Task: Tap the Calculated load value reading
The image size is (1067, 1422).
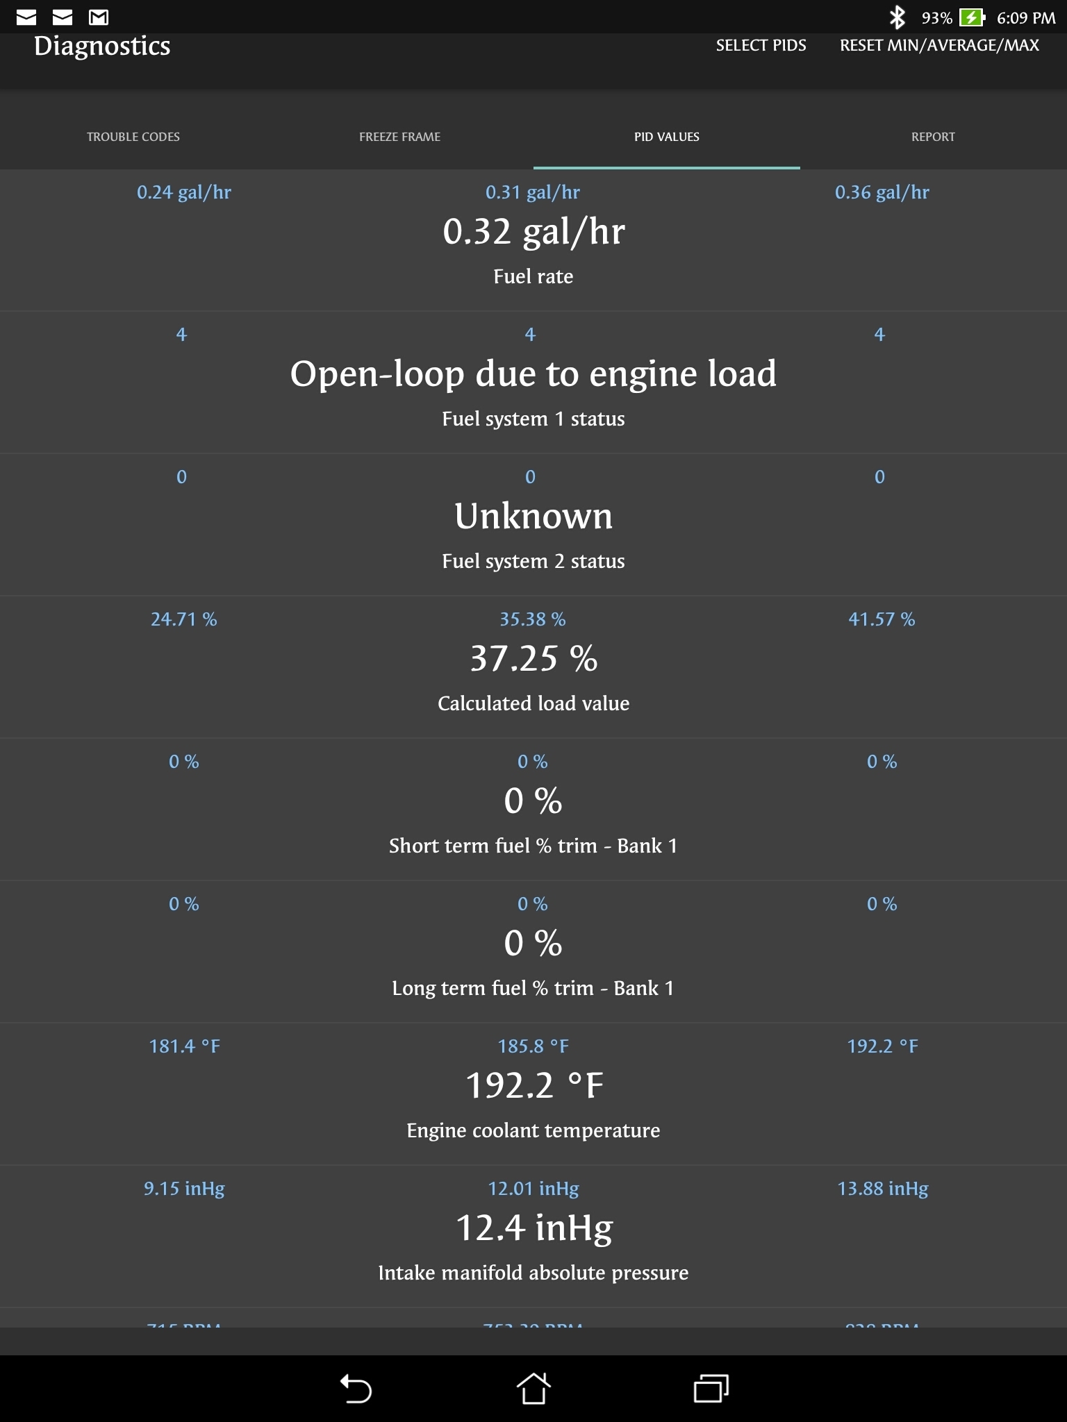Action: point(533,659)
